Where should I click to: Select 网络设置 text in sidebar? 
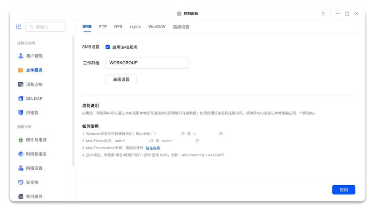pos(34,168)
